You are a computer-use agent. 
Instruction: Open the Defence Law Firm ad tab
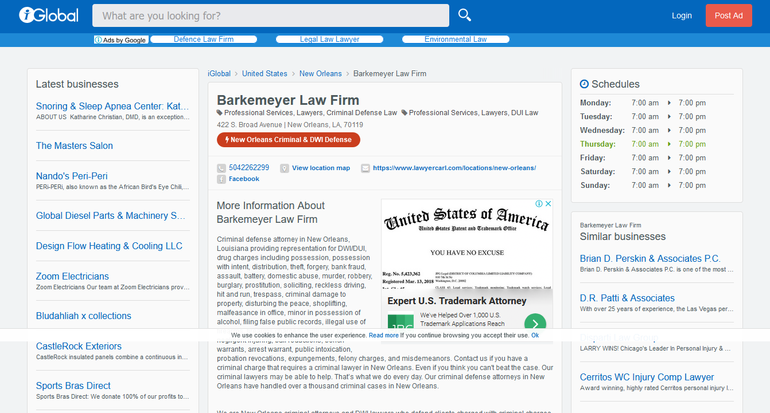click(204, 40)
